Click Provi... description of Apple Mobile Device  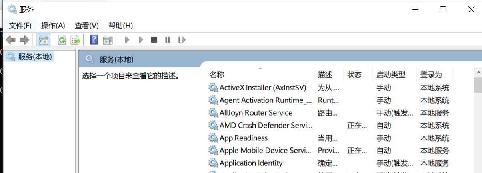pos(328,151)
